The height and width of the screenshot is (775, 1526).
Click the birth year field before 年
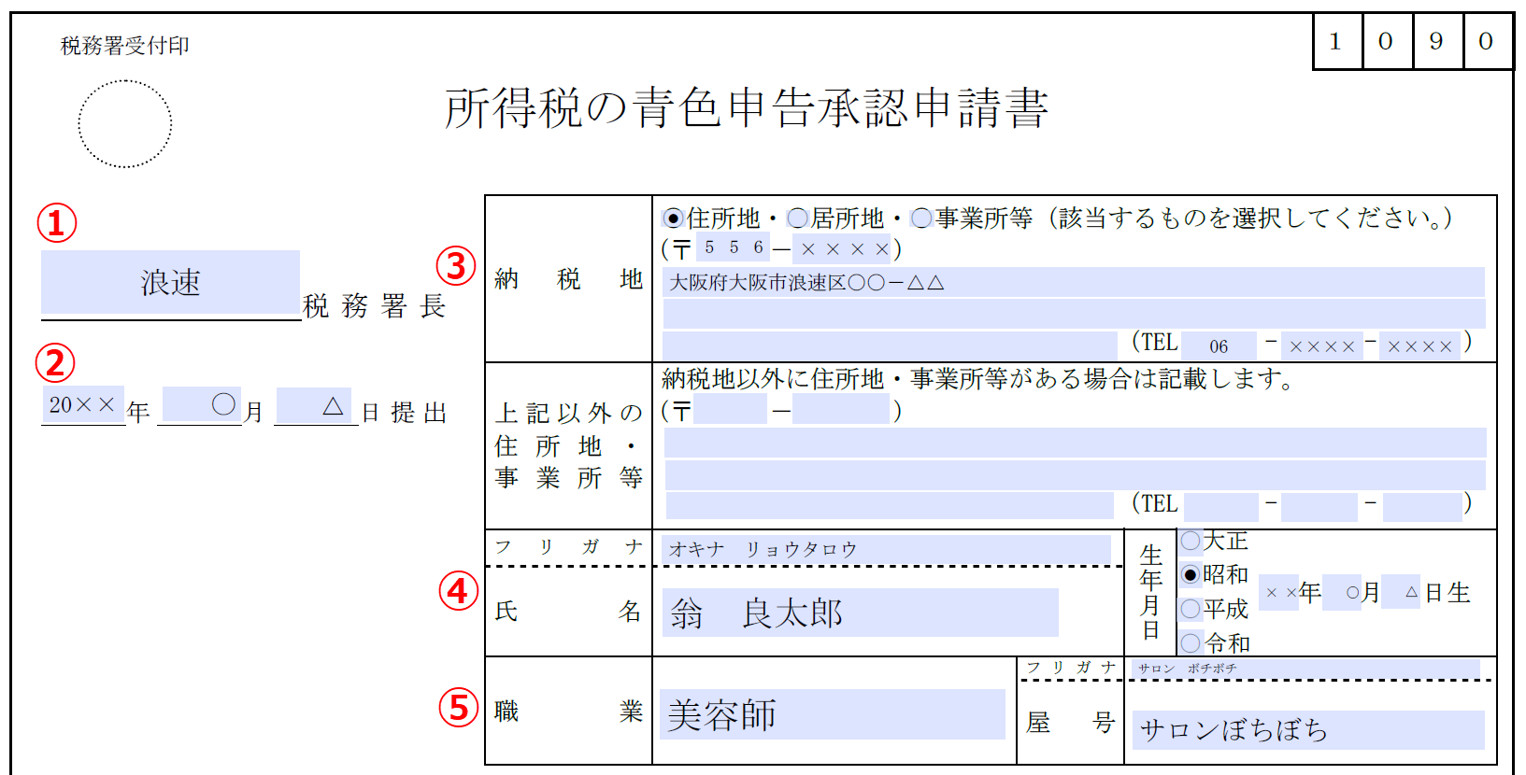point(1278,592)
